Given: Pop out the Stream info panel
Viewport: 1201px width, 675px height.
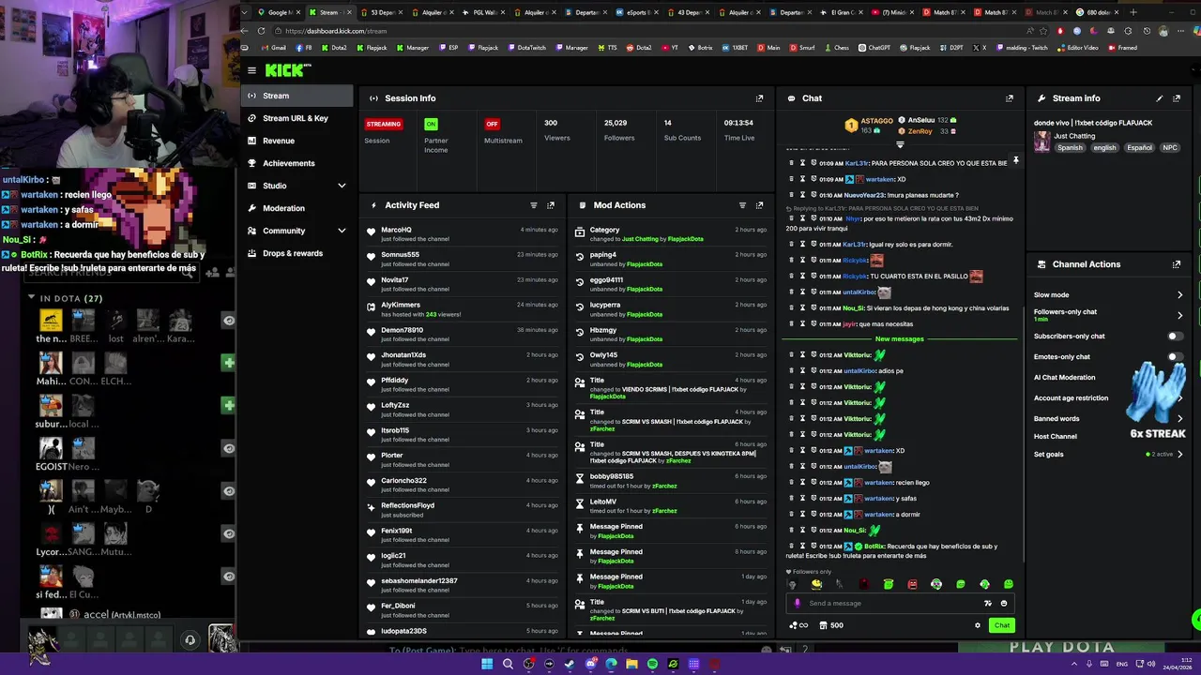Looking at the screenshot, I should coord(1177,98).
